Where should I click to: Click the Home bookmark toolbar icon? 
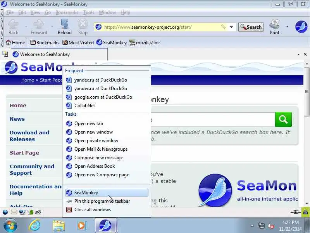click(x=15, y=43)
